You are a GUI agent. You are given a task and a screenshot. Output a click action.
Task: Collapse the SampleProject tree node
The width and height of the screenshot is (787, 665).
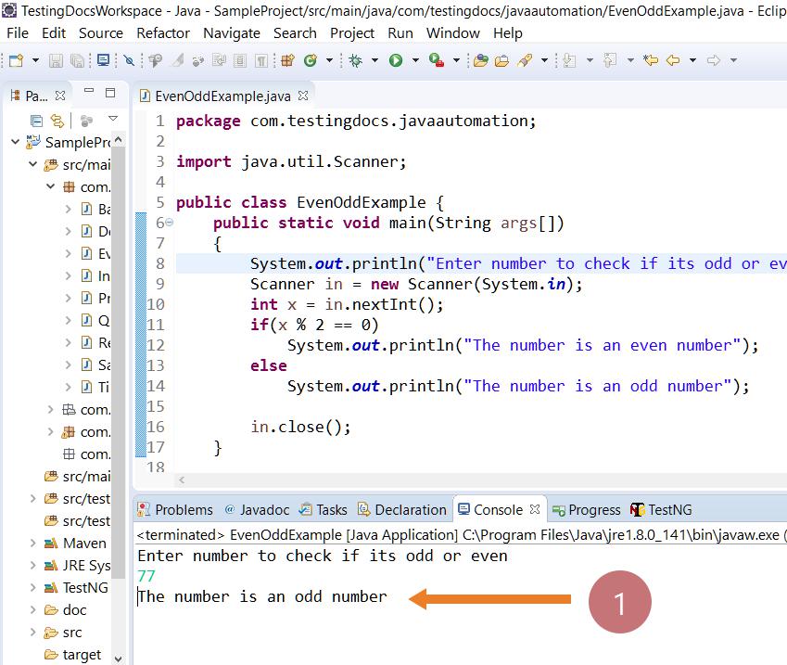click(15, 142)
